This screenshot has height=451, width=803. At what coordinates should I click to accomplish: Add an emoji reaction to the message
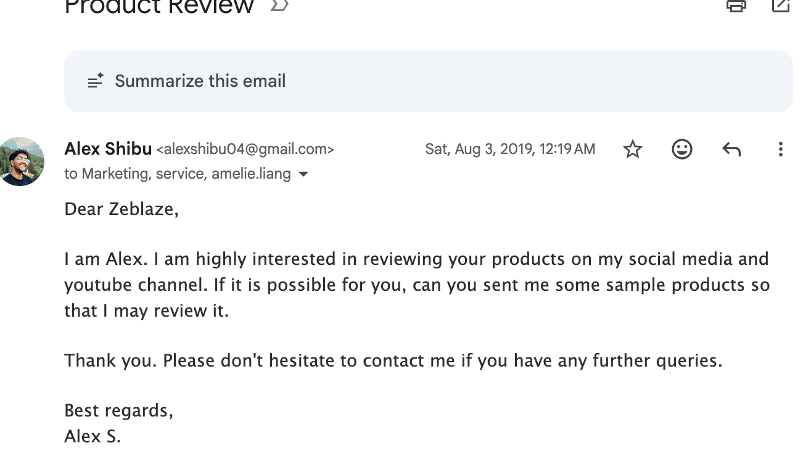point(682,149)
